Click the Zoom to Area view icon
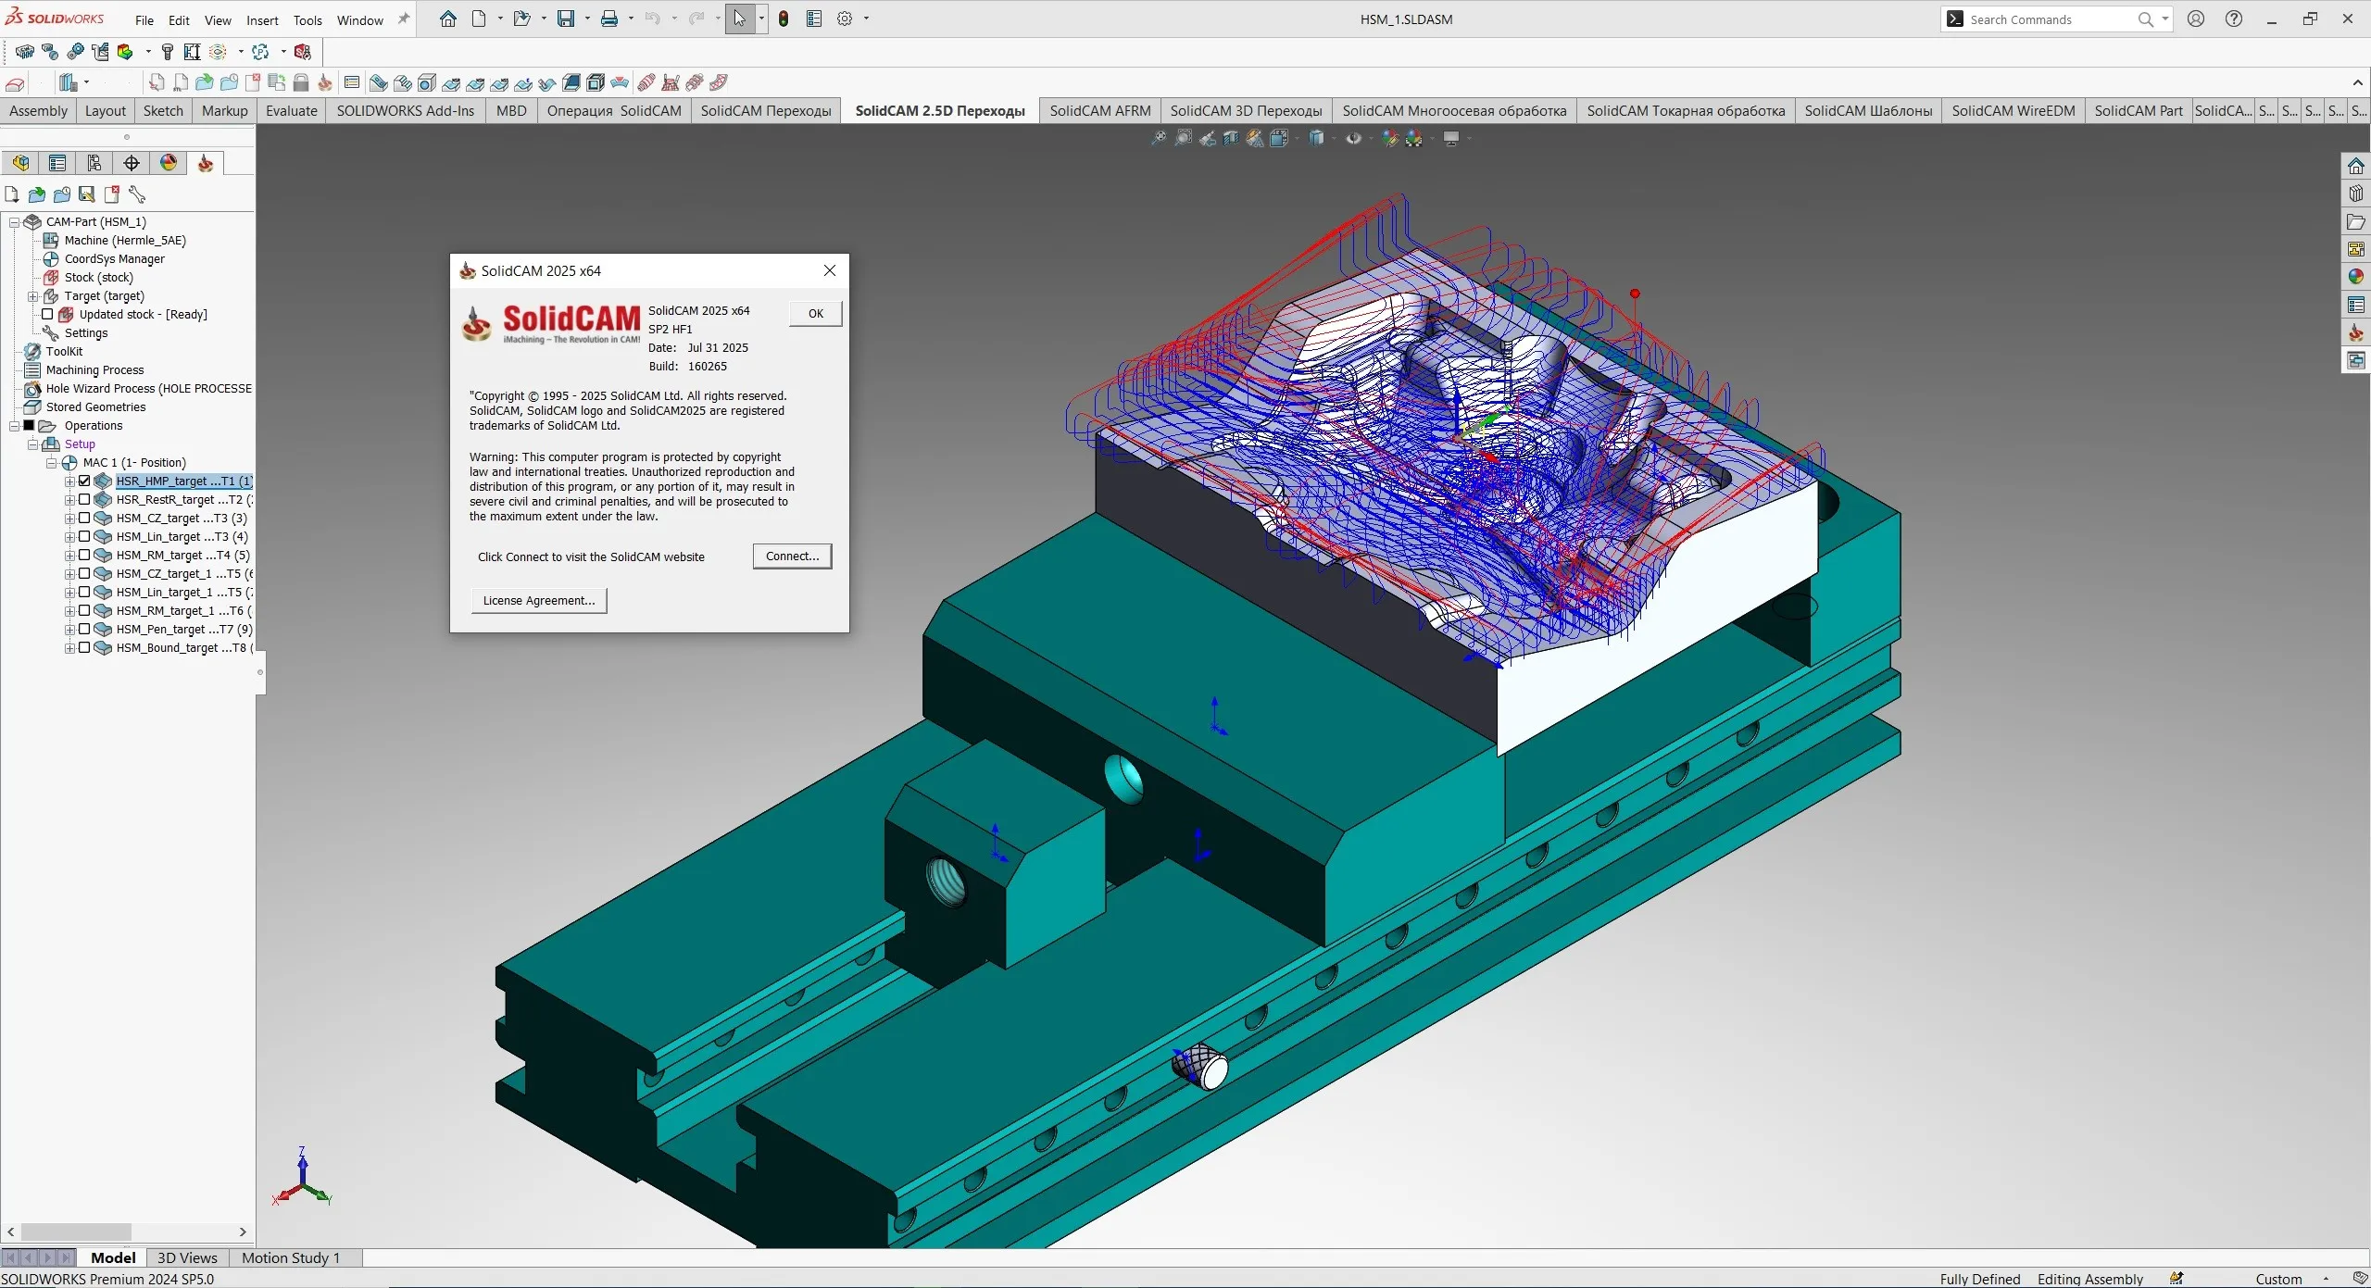This screenshot has width=2371, height=1288. [1183, 138]
